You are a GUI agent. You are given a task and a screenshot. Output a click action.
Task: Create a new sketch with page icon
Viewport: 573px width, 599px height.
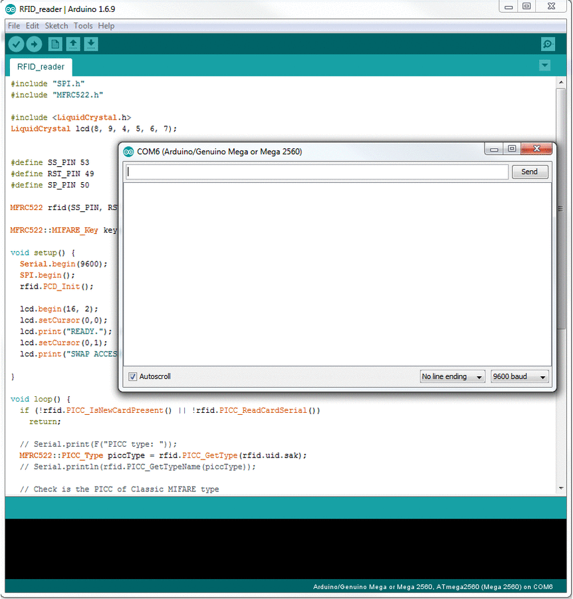point(55,45)
